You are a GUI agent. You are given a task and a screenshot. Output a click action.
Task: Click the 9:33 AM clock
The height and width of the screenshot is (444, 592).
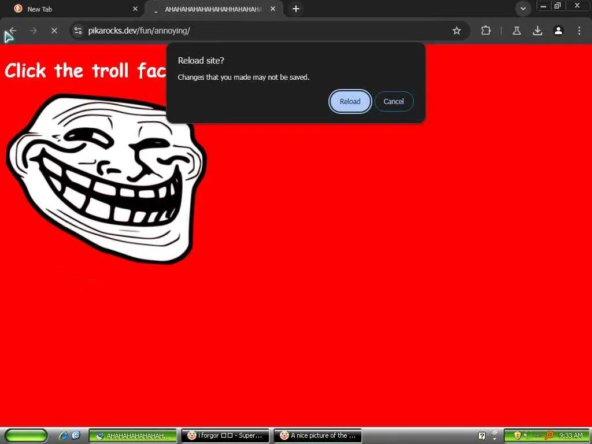(571, 435)
